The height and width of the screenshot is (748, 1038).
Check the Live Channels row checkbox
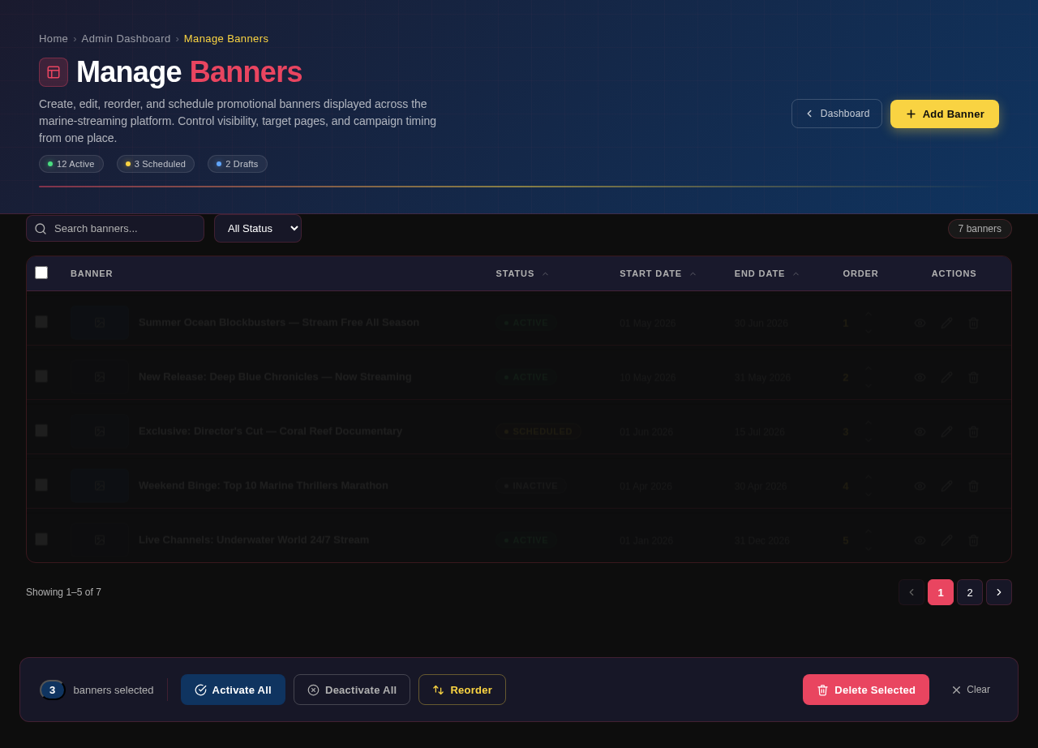click(41, 540)
